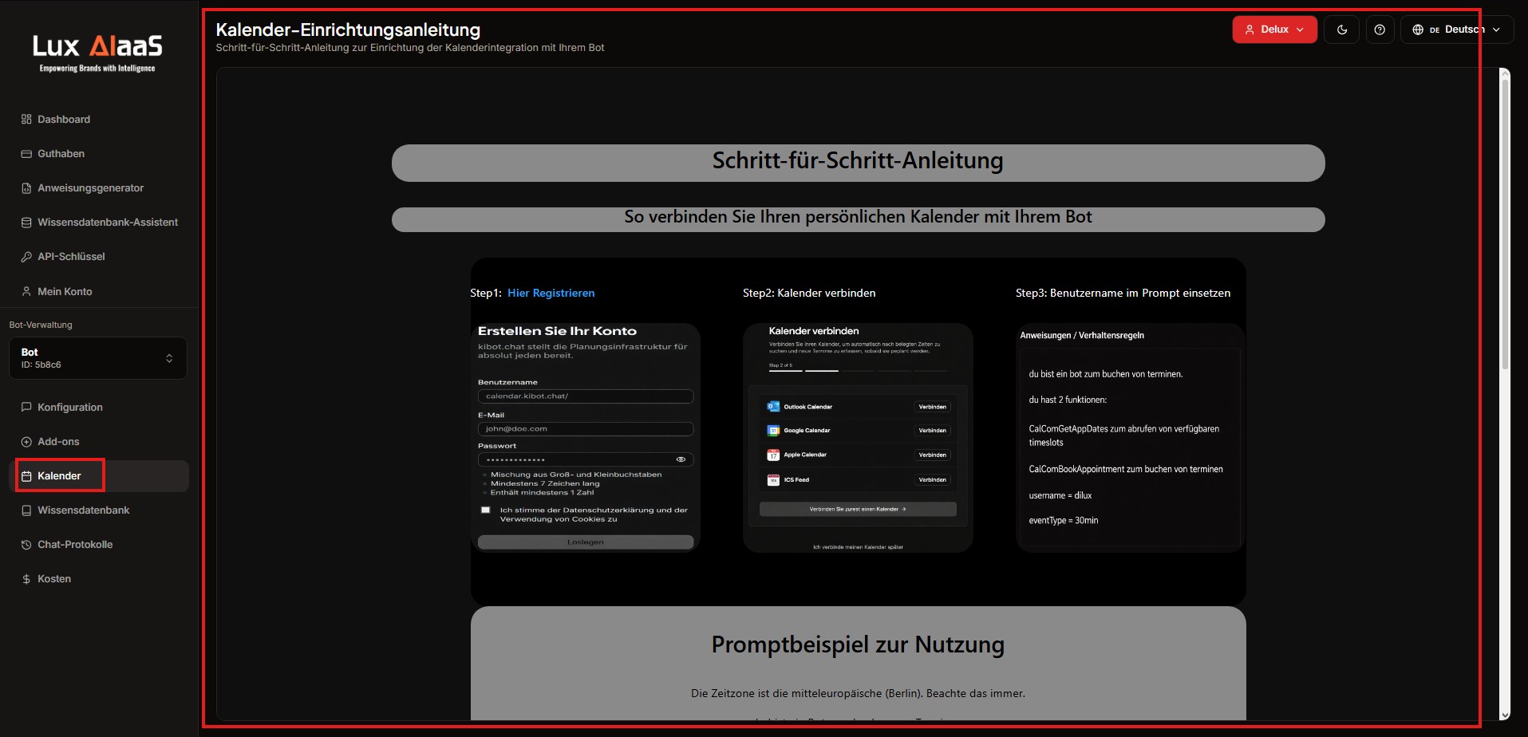Click the Konfiguration chat icon
1528x737 pixels.
tap(26, 407)
